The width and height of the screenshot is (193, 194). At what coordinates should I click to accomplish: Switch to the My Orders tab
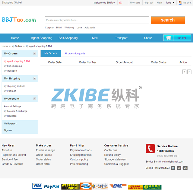(51, 53)
